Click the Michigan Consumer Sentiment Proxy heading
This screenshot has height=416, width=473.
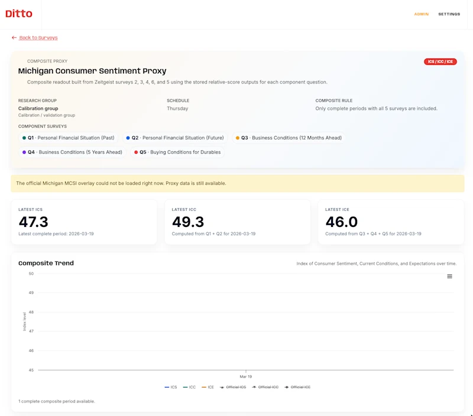92,71
